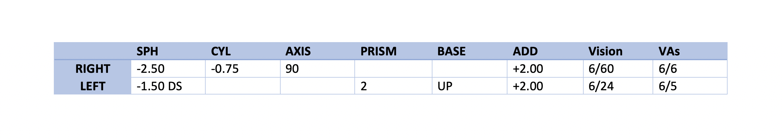Click the SPH column header

pyautogui.click(x=147, y=51)
